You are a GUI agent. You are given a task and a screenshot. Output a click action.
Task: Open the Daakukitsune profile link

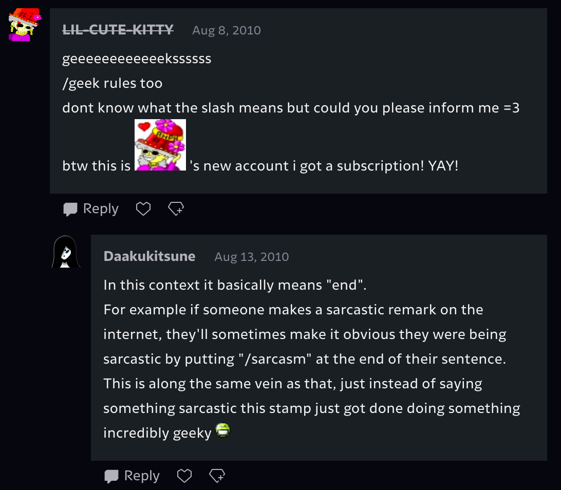149,256
